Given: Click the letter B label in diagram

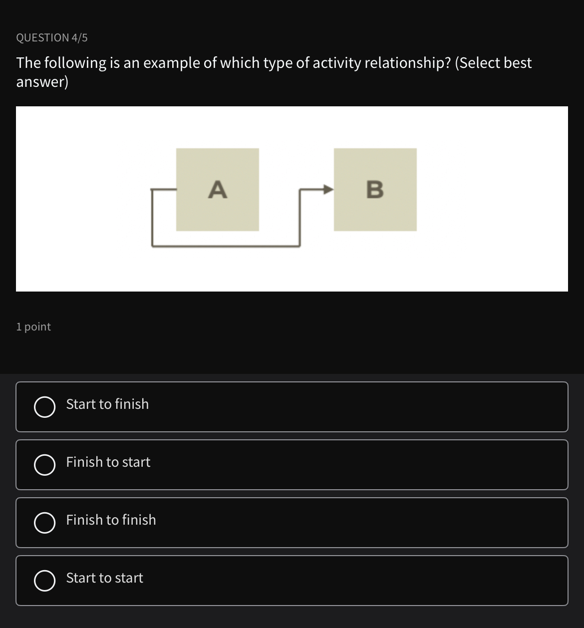Looking at the screenshot, I should click(375, 190).
